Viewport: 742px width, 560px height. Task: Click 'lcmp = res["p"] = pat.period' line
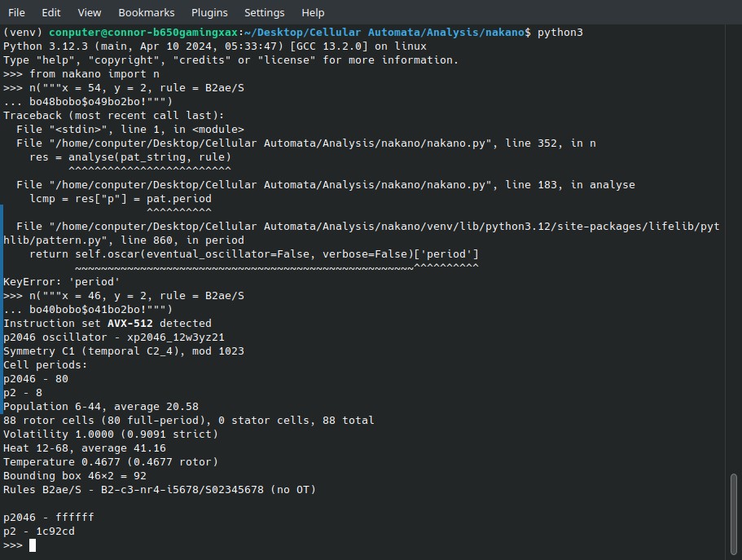pyautogui.click(x=121, y=199)
